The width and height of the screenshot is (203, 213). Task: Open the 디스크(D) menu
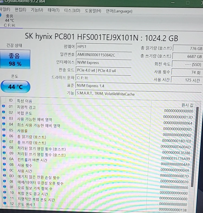[72, 11]
